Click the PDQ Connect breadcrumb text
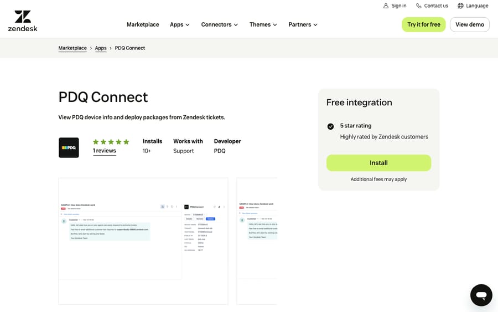The width and height of the screenshot is (498, 312). pos(130,48)
